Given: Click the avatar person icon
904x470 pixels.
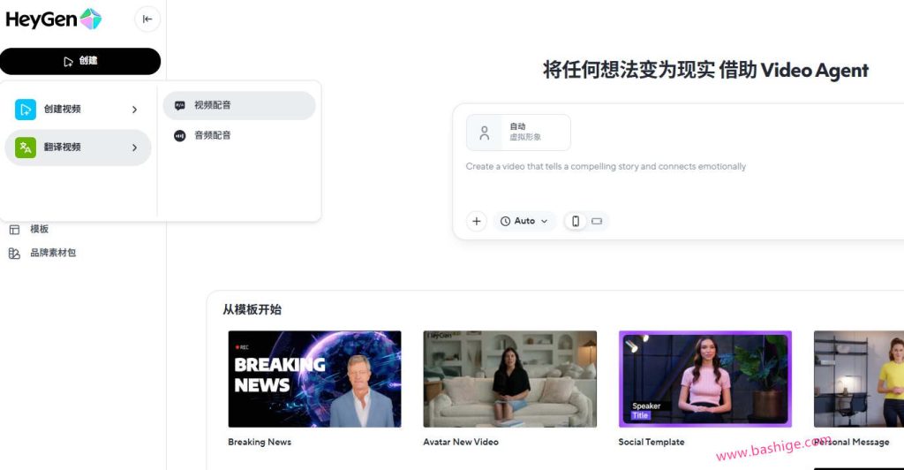Looking at the screenshot, I should [485, 133].
